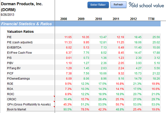Select the 2012 column header
The height and width of the screenshot is (113, 166).
click(133, 19)
